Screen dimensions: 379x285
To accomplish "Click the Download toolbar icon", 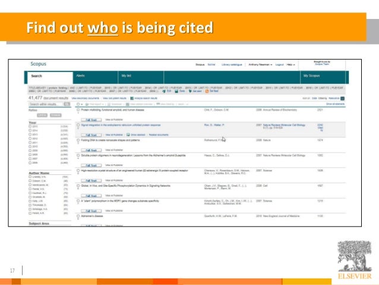I will pyautogui.click(x=109, y=104).
